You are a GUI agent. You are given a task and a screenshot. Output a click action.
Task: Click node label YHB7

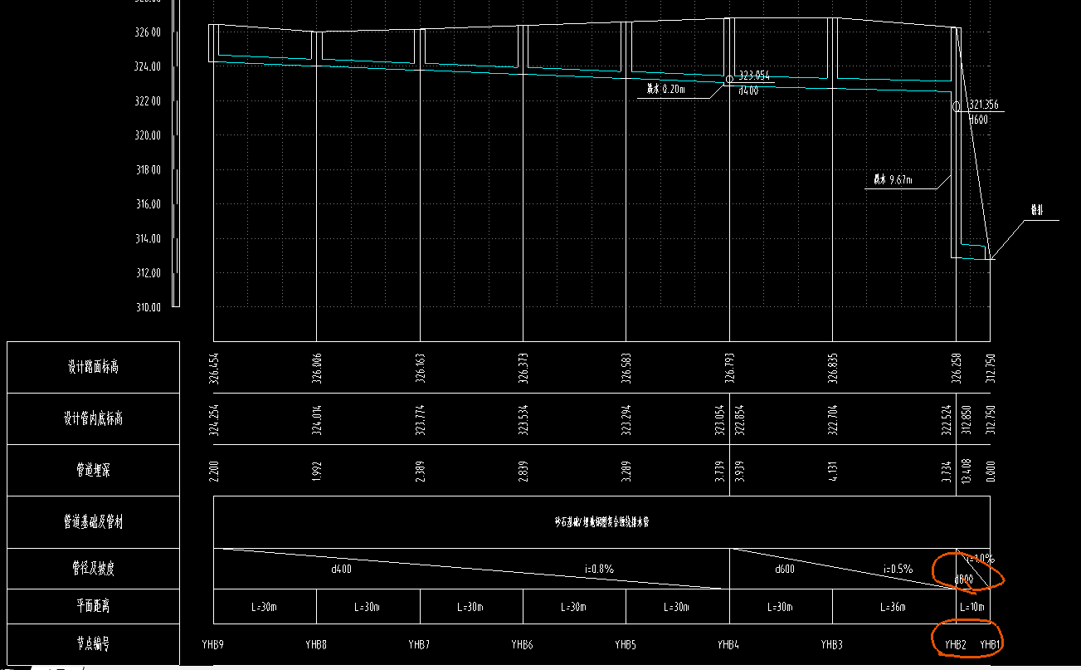pos(419,644)
